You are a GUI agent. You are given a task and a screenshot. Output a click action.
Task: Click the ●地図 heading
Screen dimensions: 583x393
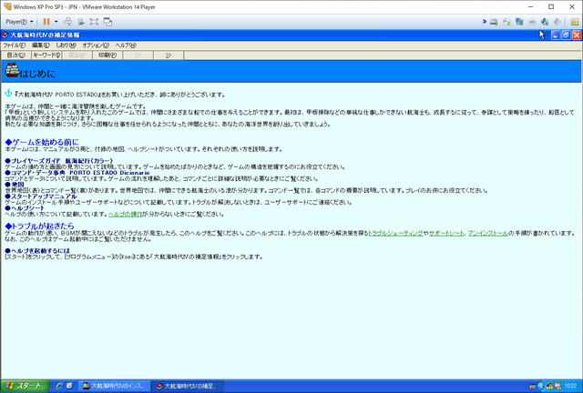[x=15, y=185]
